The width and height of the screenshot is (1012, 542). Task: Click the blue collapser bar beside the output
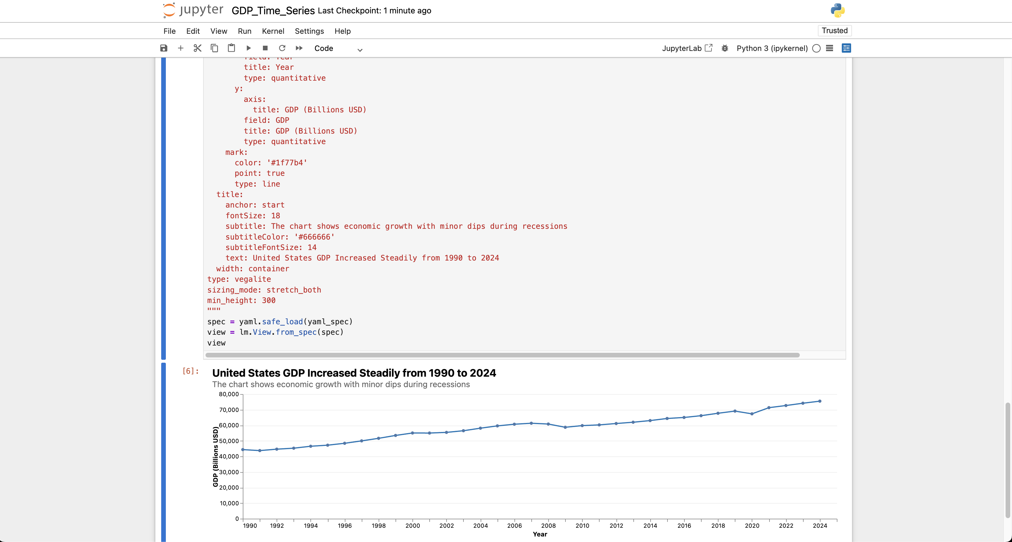tap(164, 452)
